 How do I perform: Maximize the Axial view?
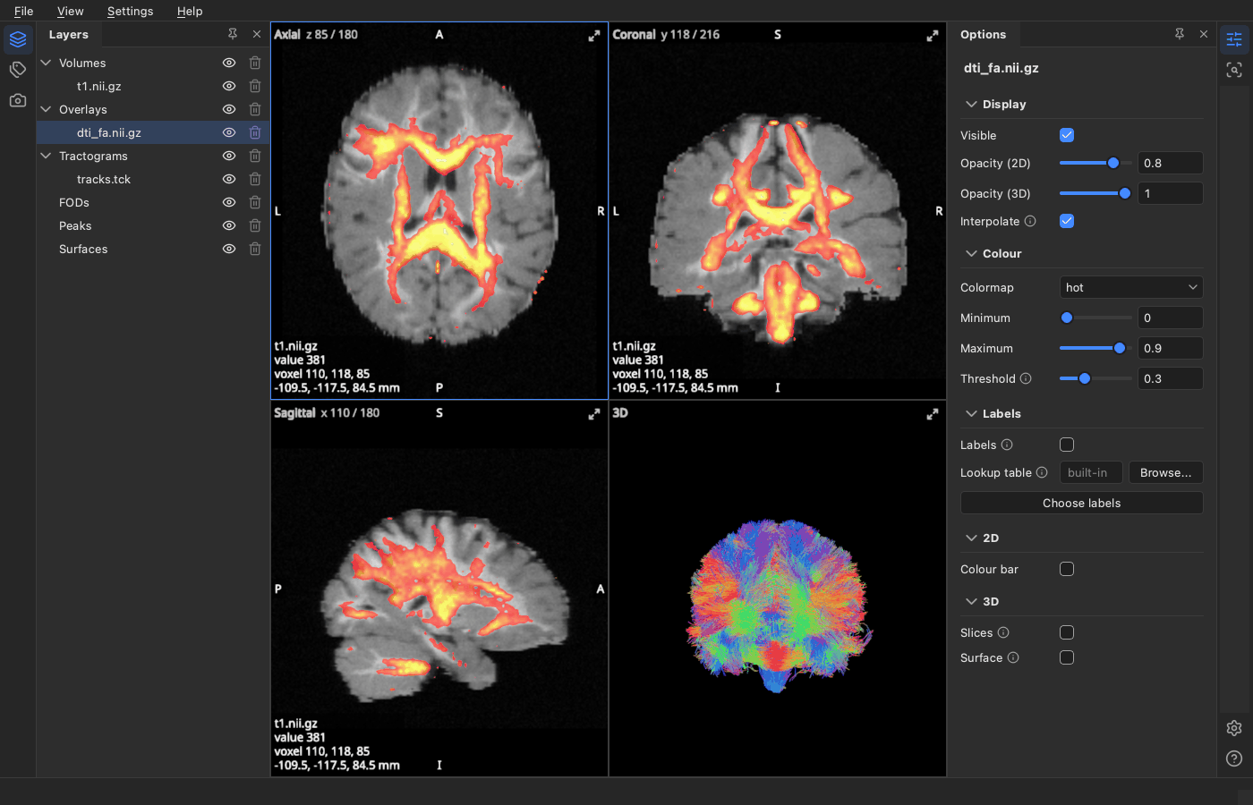pos(594,36)
